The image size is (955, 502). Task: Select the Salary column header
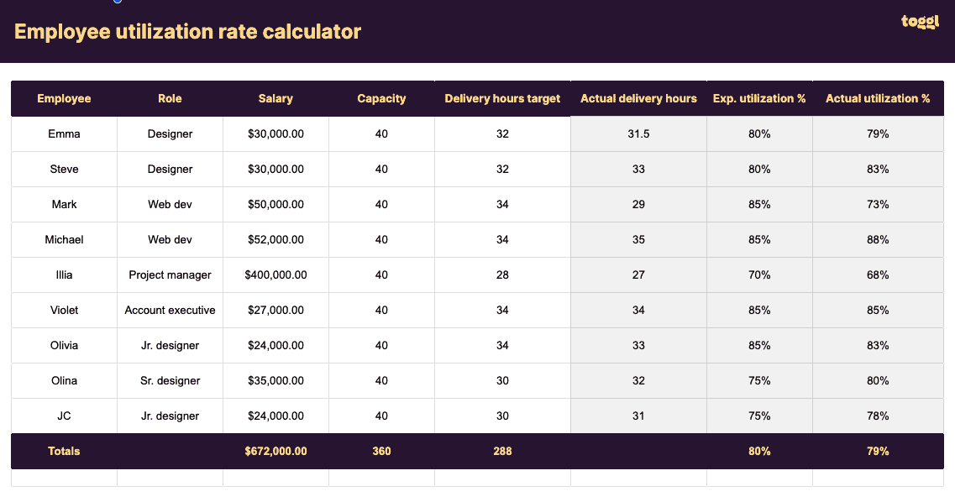click(x=275, y=98)
